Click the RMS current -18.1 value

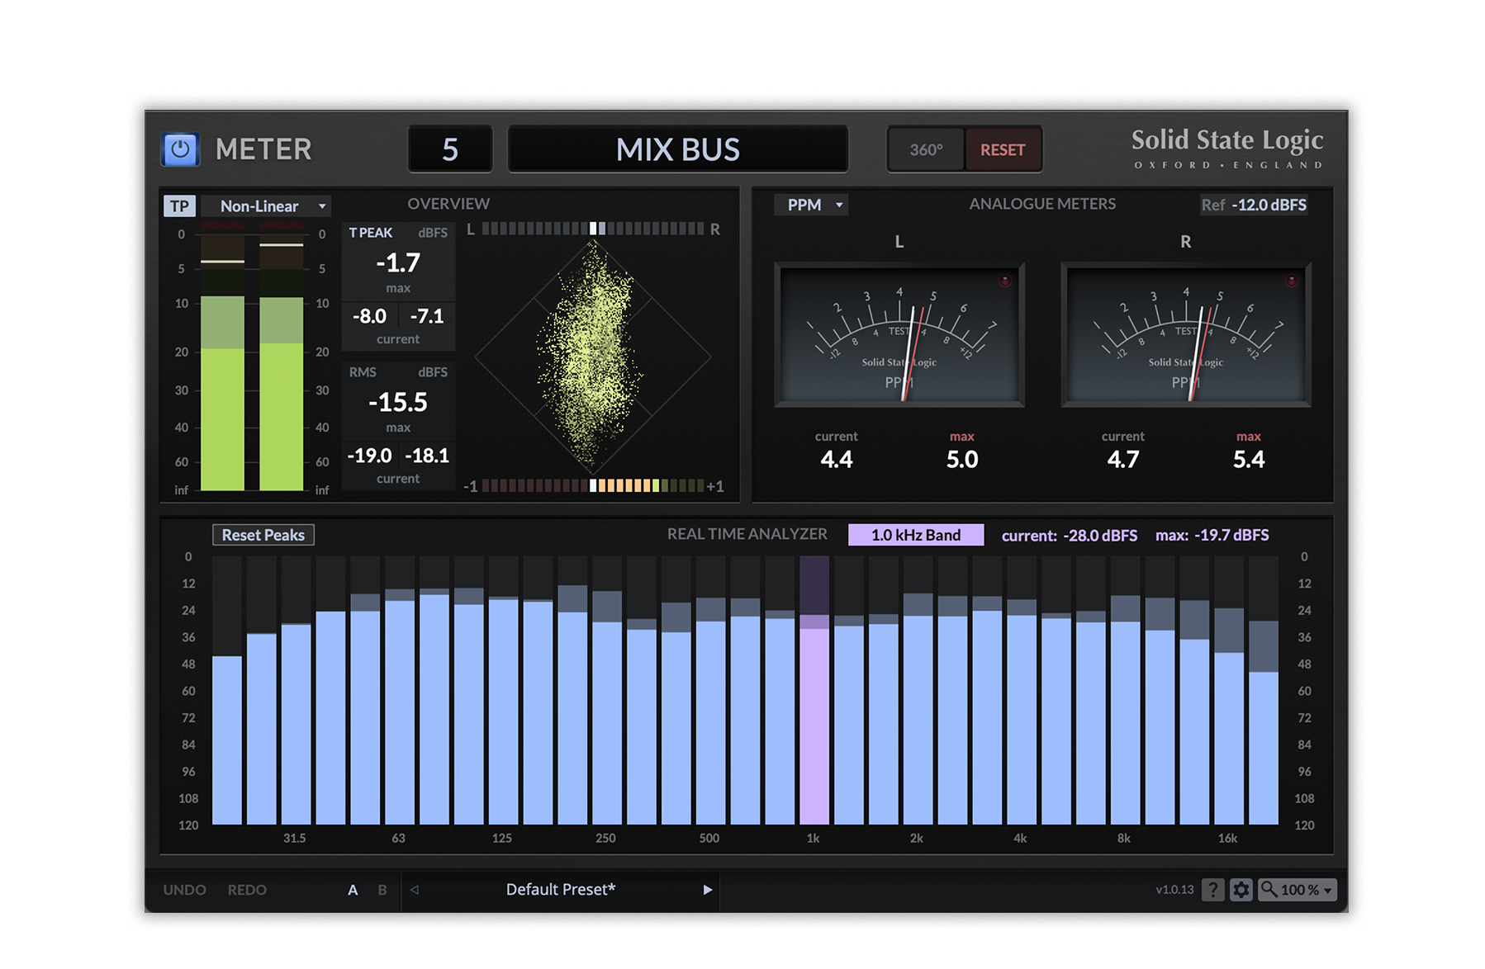(x=427, y=456)
